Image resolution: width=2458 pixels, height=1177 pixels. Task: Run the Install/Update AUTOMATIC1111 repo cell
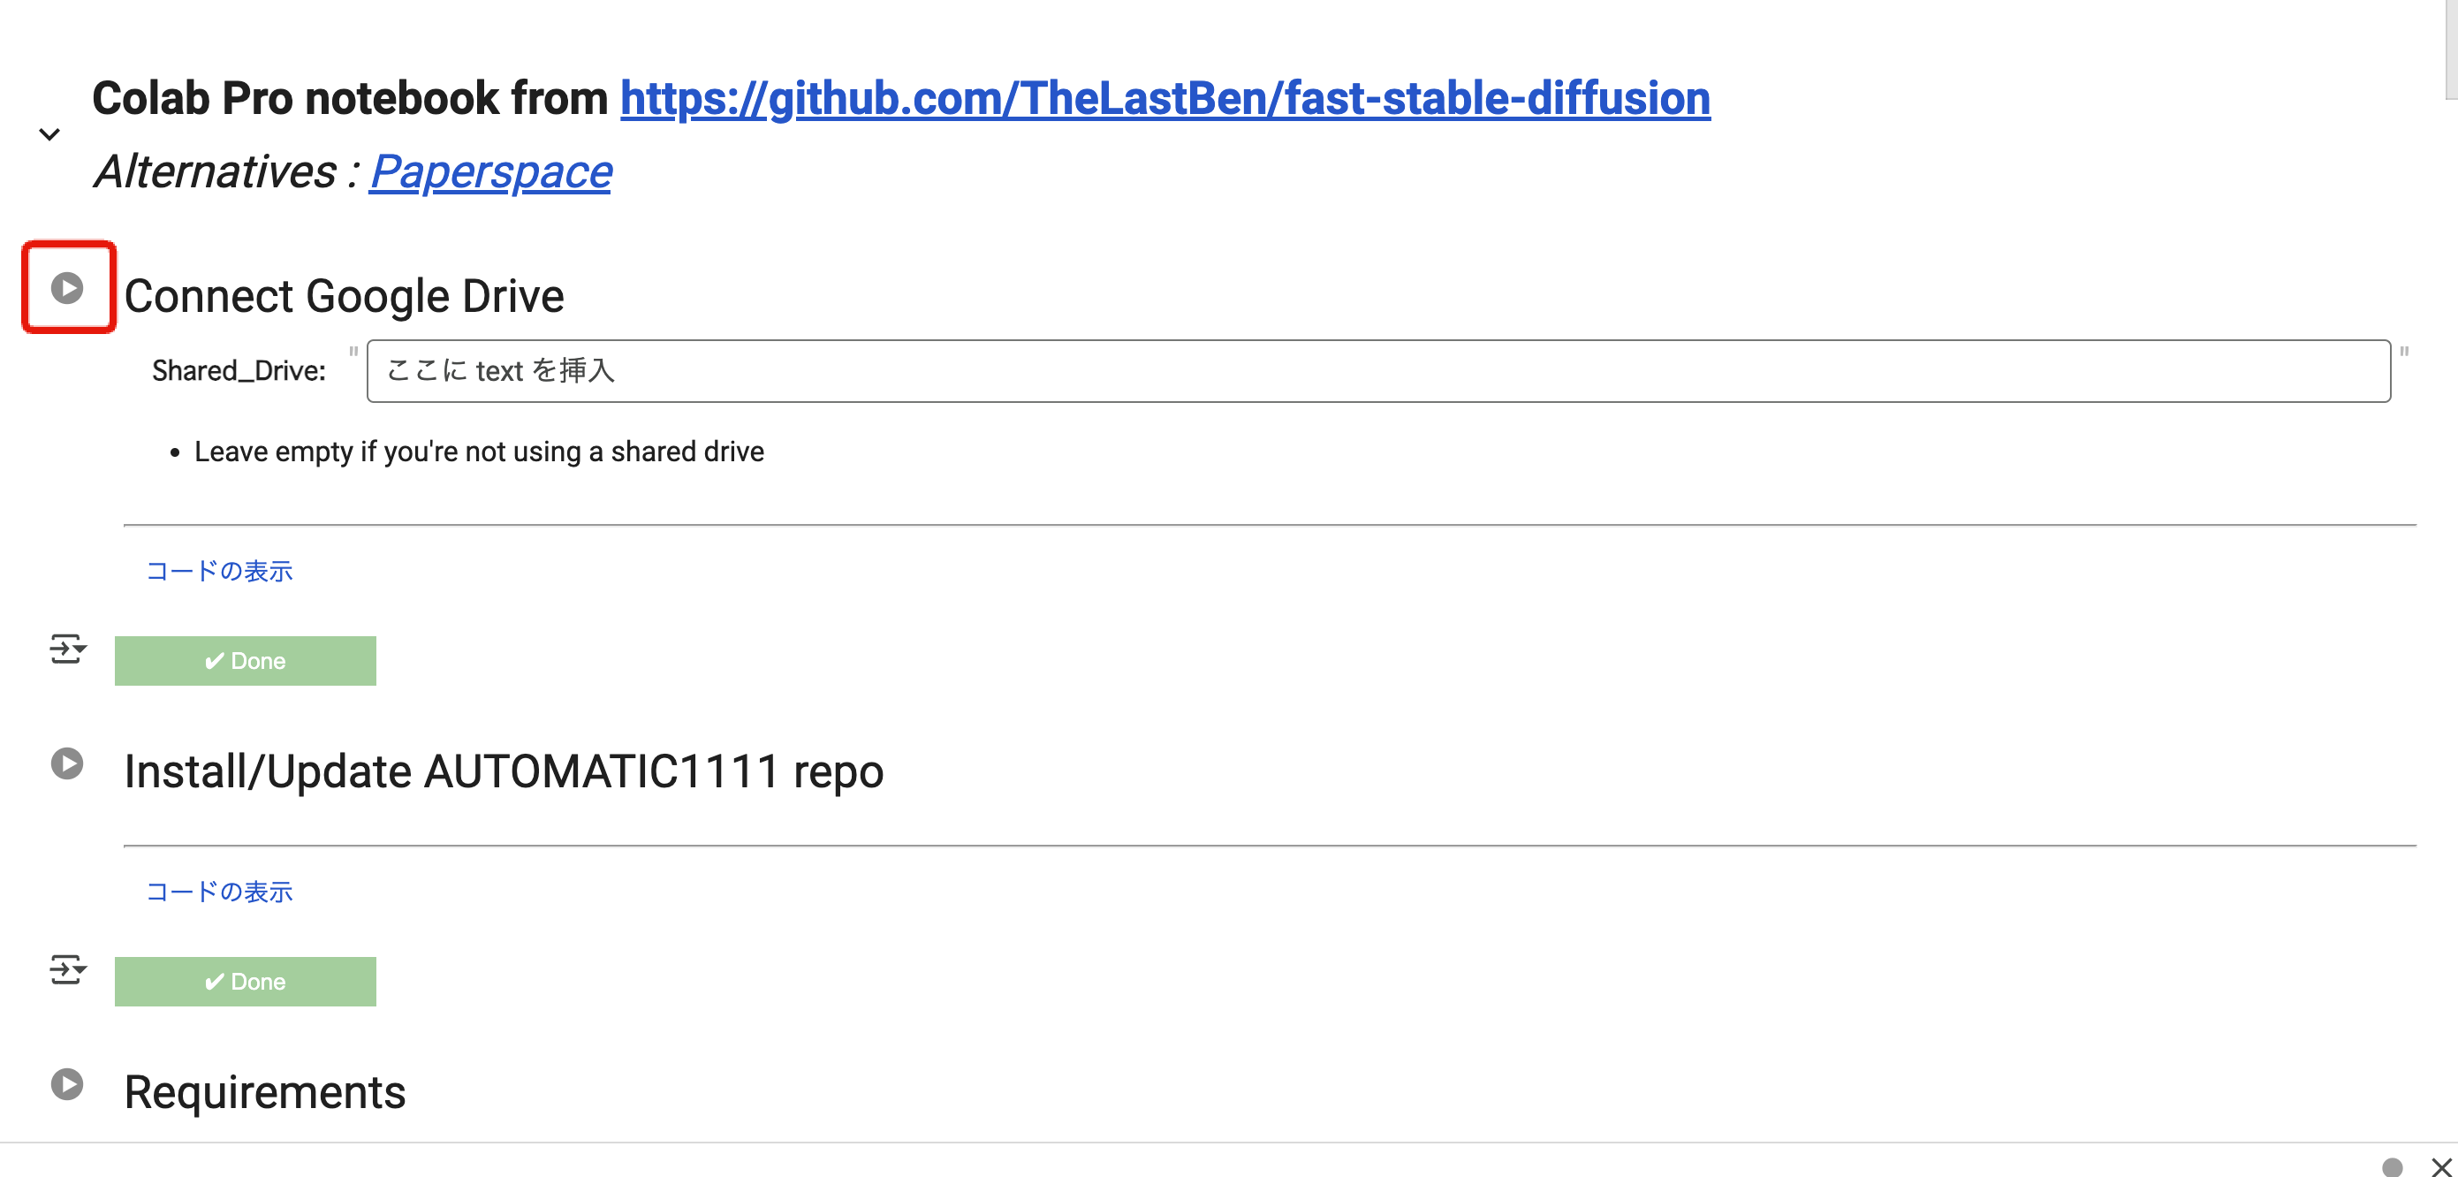coord(67,763)
